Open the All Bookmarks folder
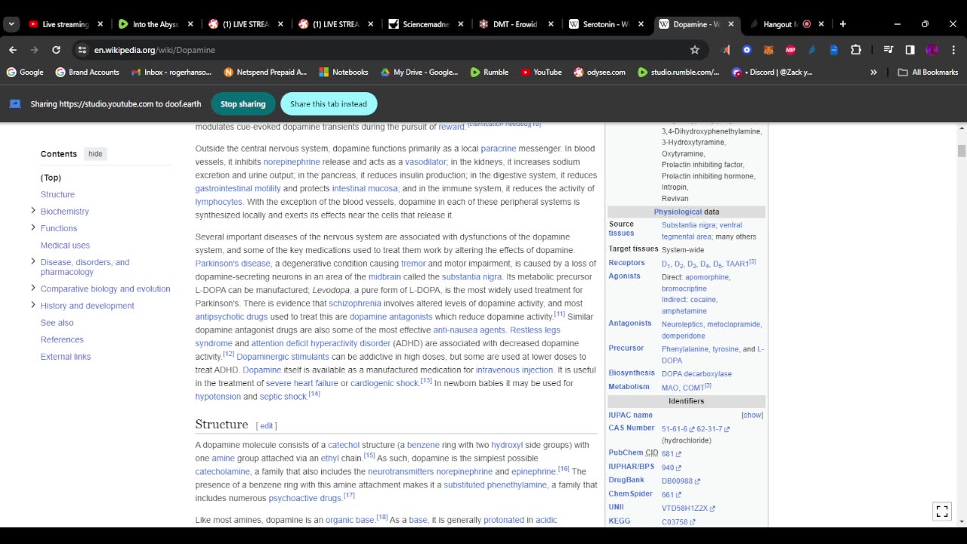967x544 pixels. [928, 73]
